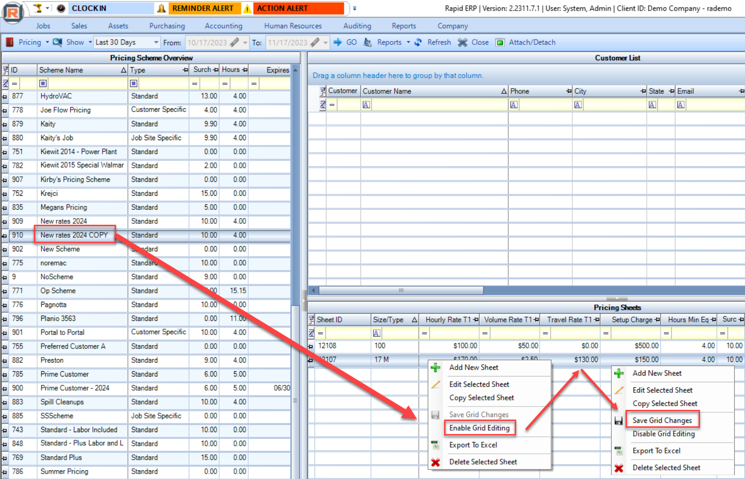Screen dimensions: 745x479
Task: Open the Show dropdown arrow
Action: coord(90,43)
